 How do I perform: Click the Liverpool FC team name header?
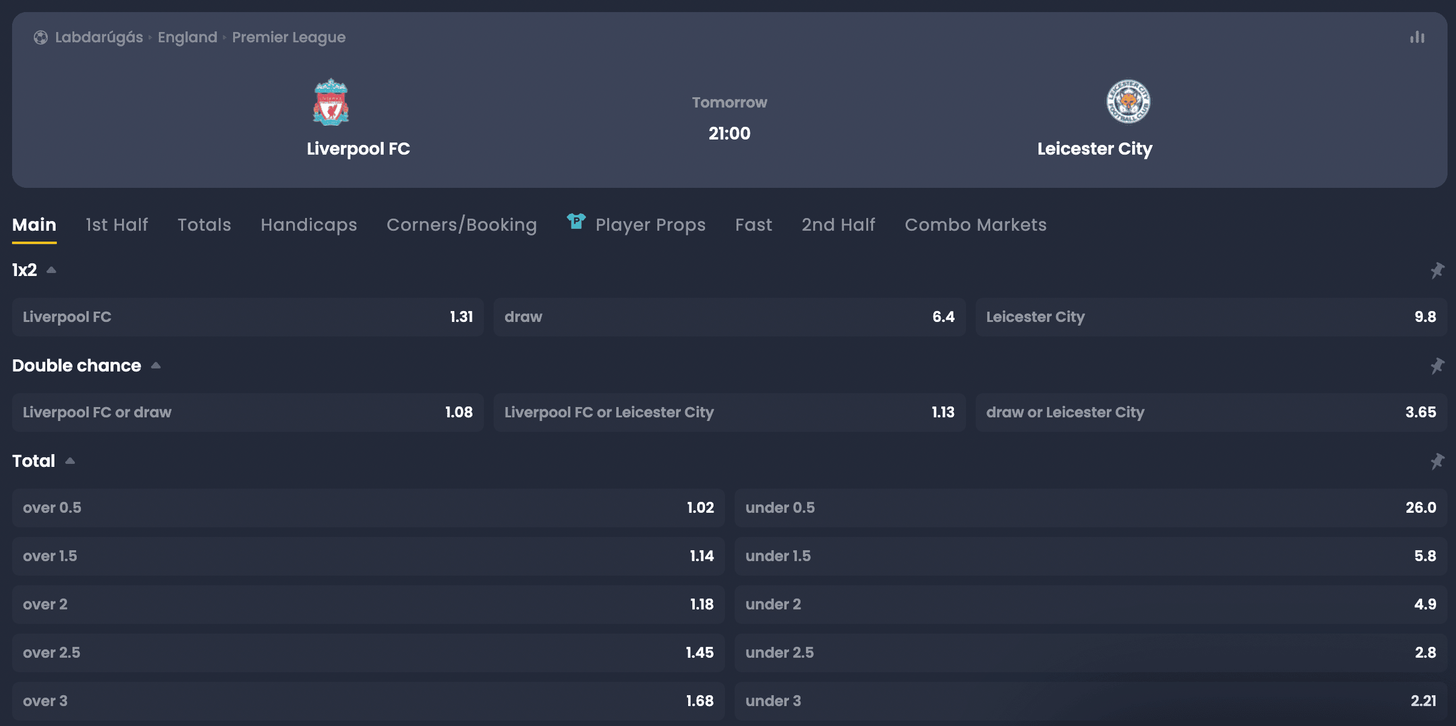click(358, 149)
